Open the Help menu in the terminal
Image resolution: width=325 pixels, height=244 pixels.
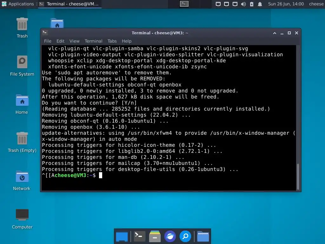[126, 41]
